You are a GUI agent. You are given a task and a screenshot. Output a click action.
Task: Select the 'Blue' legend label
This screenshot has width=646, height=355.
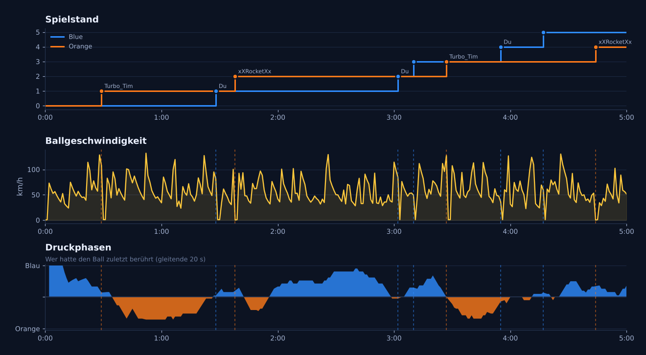tap(76, 37)
